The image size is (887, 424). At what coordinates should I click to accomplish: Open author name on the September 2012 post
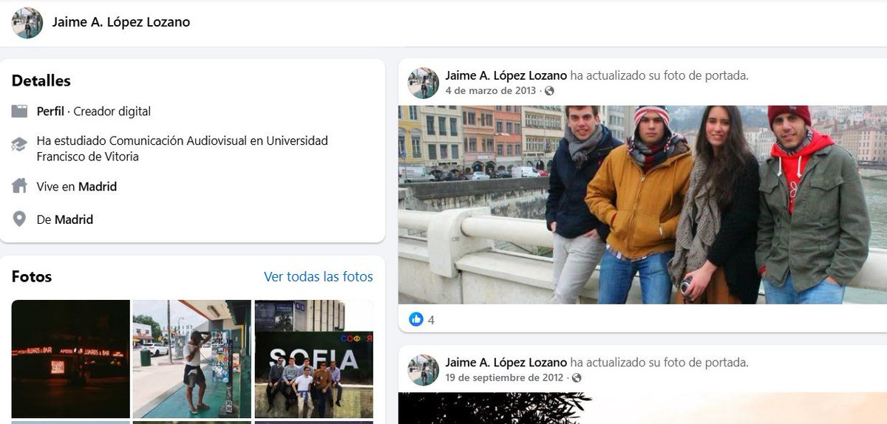coord(506,363)
